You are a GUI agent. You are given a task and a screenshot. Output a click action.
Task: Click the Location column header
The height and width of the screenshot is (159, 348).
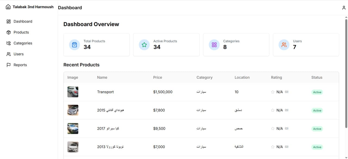pos(242,77)
